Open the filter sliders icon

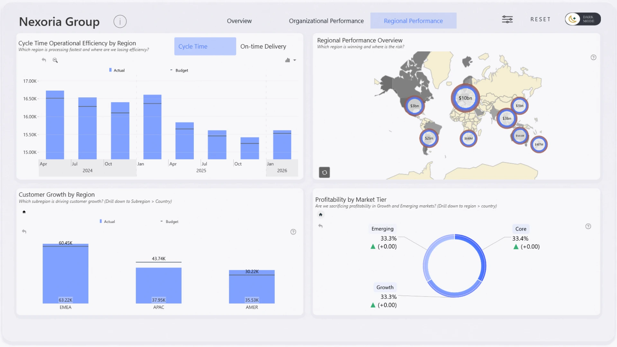point(507,19)
